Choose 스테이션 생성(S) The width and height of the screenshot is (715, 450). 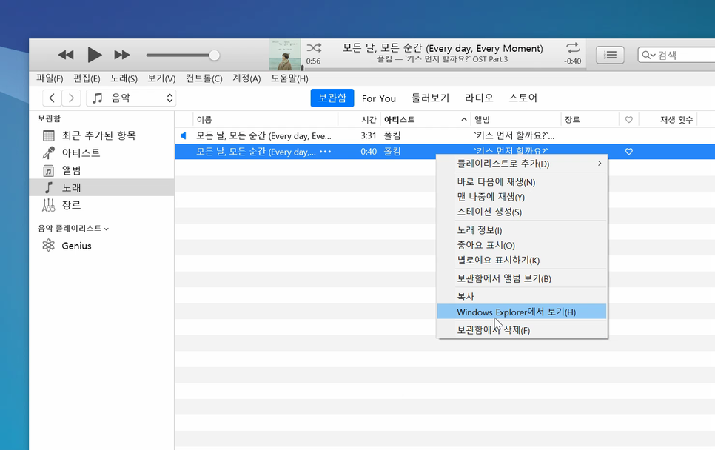coord(522,212)
